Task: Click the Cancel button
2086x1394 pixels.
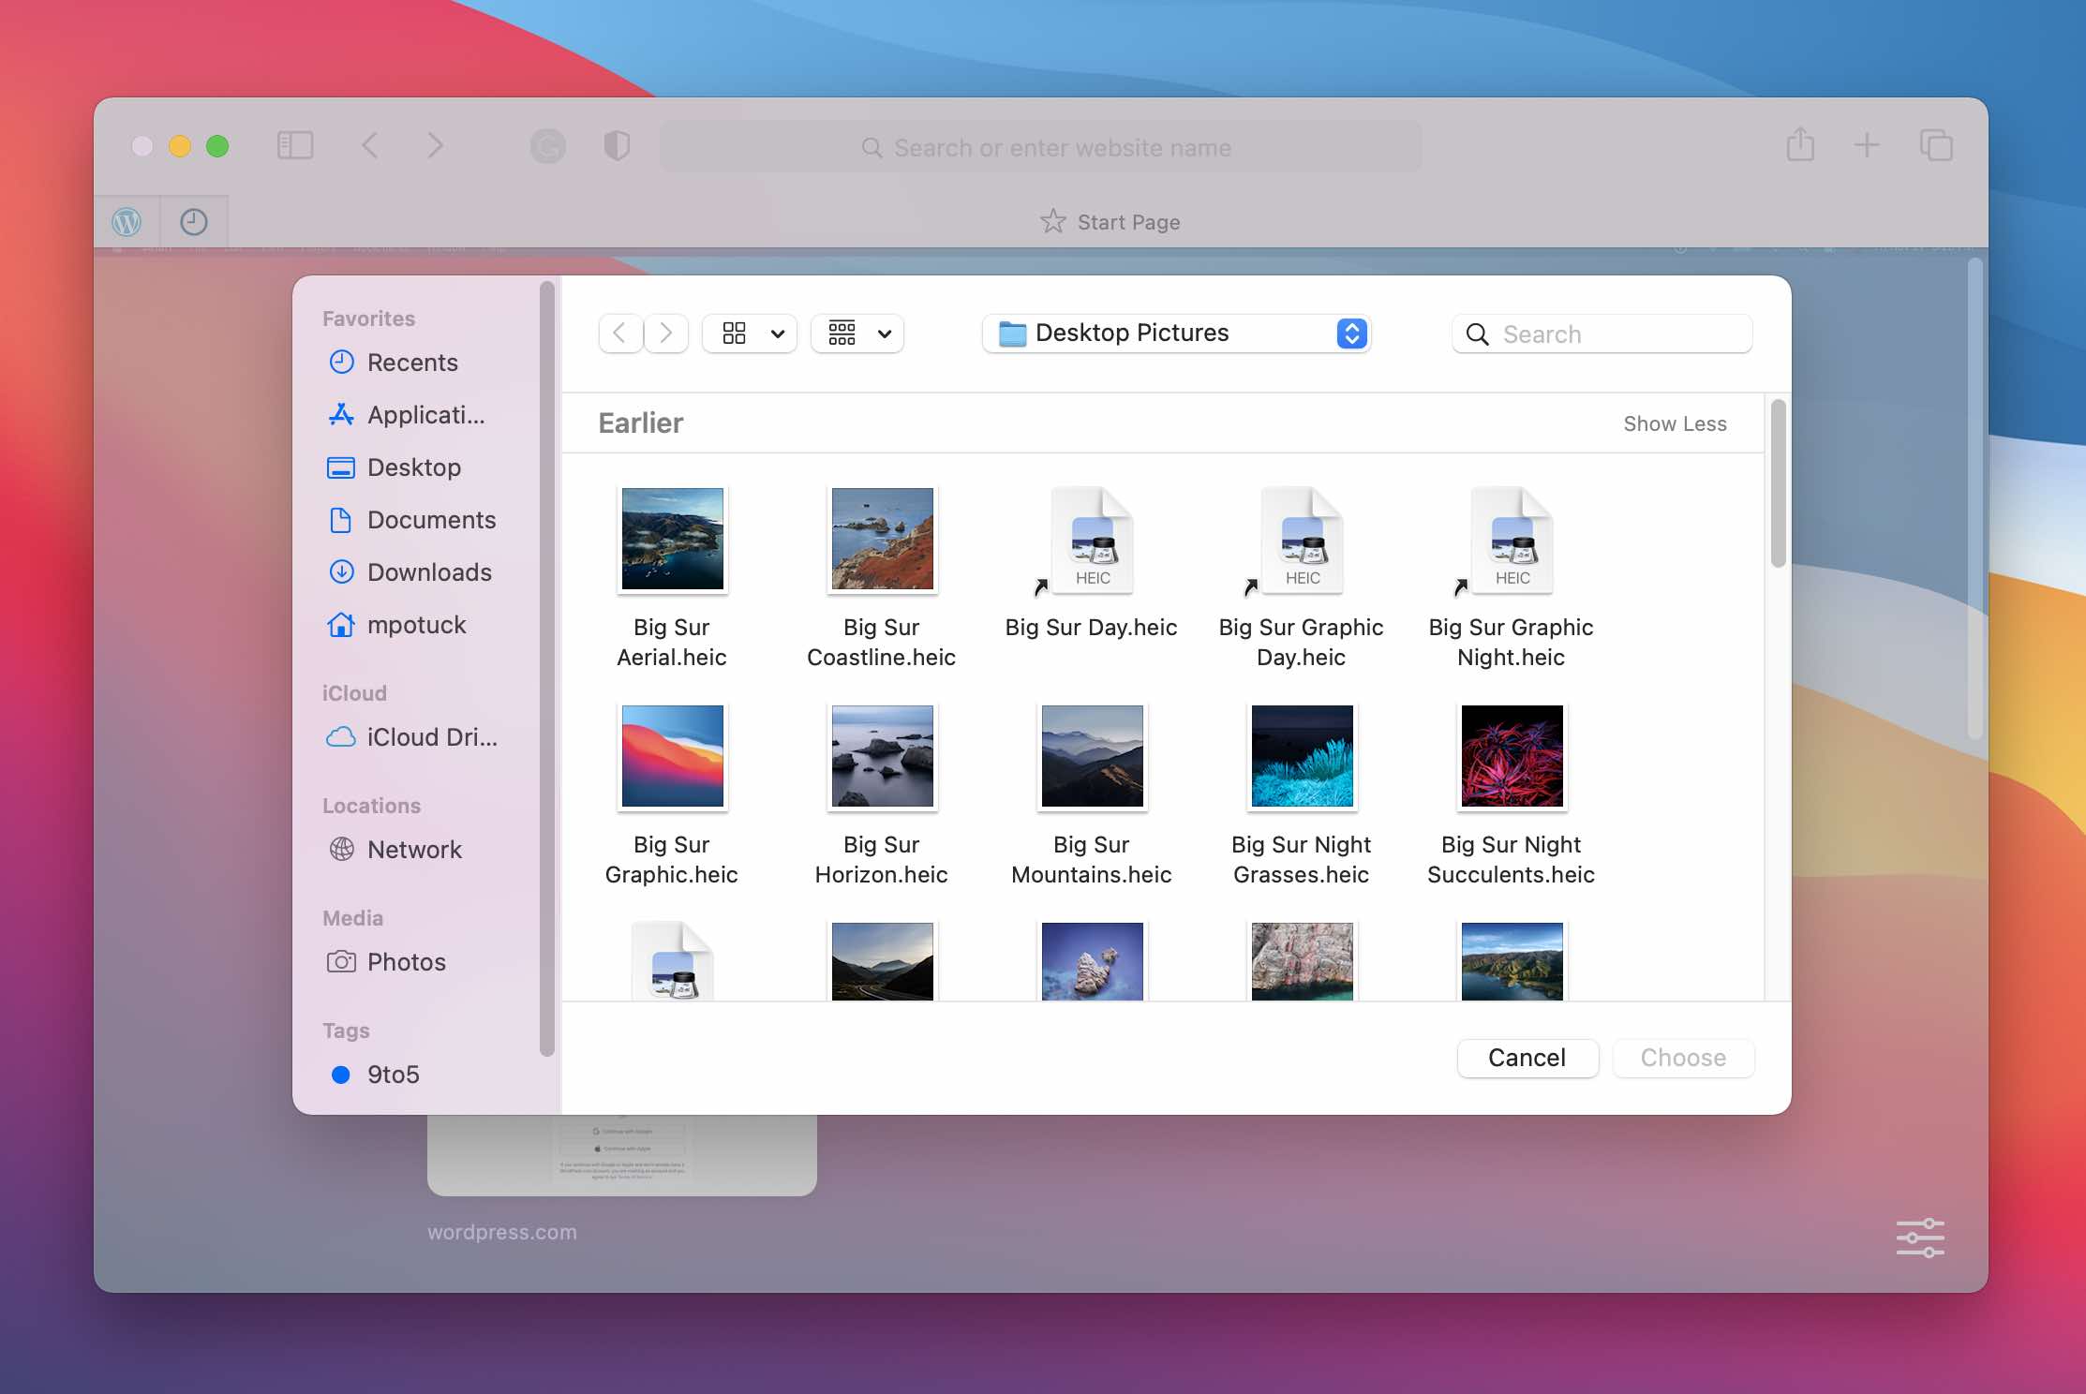Action: pyautogui.click(x=1526, y=1058)
